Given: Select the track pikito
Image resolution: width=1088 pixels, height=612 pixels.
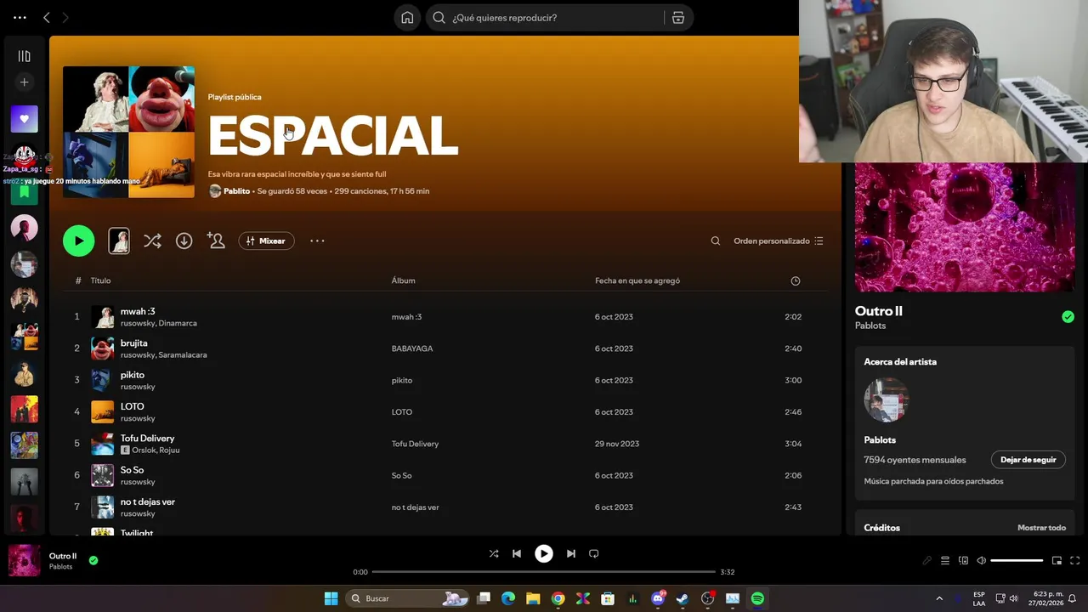Looking at the screenshot, I should click(x=445, y=380).
